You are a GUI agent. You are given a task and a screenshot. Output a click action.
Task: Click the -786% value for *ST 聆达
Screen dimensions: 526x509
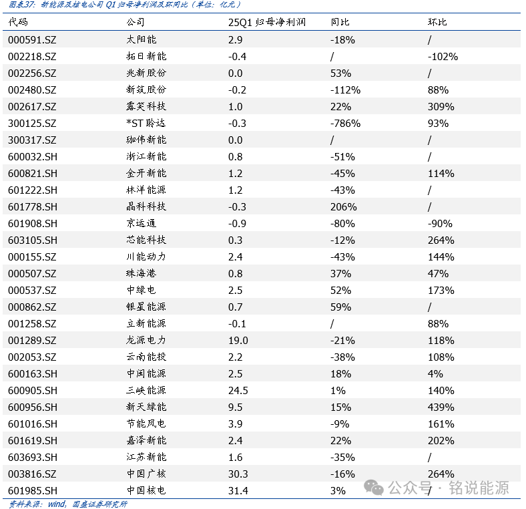[346, 123]
